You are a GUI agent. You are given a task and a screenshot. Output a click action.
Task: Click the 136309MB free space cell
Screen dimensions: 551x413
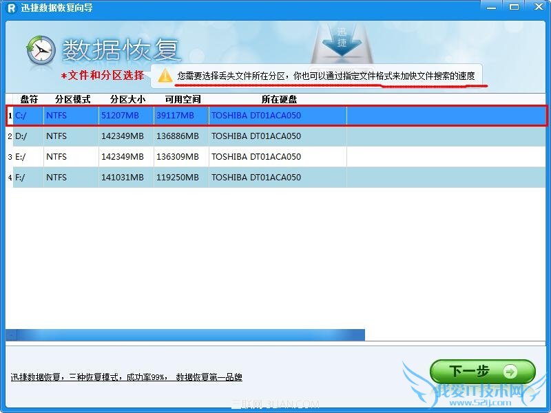click(181, 157)
